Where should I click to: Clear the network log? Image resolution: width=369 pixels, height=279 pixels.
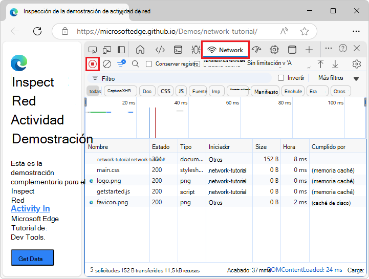coord(107,64)
